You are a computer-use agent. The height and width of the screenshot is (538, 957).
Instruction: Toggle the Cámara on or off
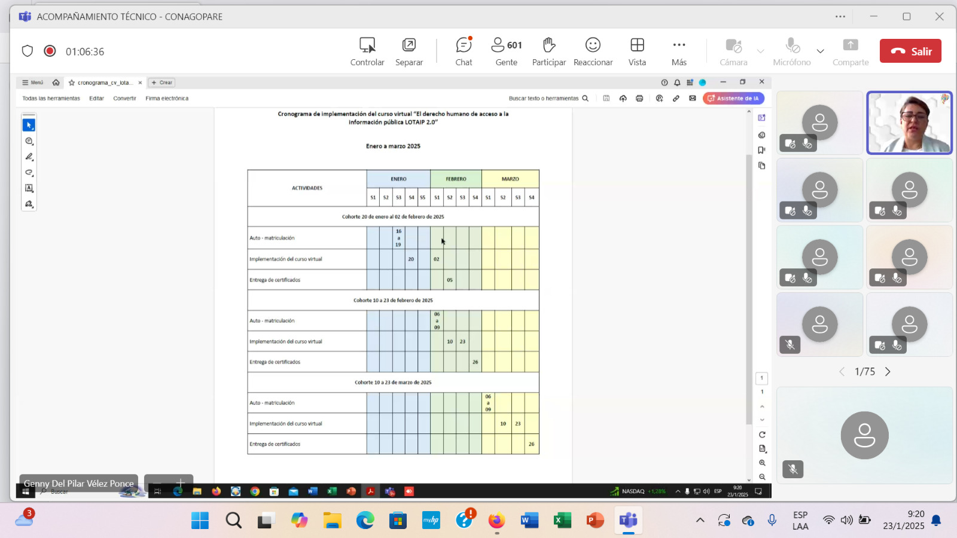click(x=733, y=51)
